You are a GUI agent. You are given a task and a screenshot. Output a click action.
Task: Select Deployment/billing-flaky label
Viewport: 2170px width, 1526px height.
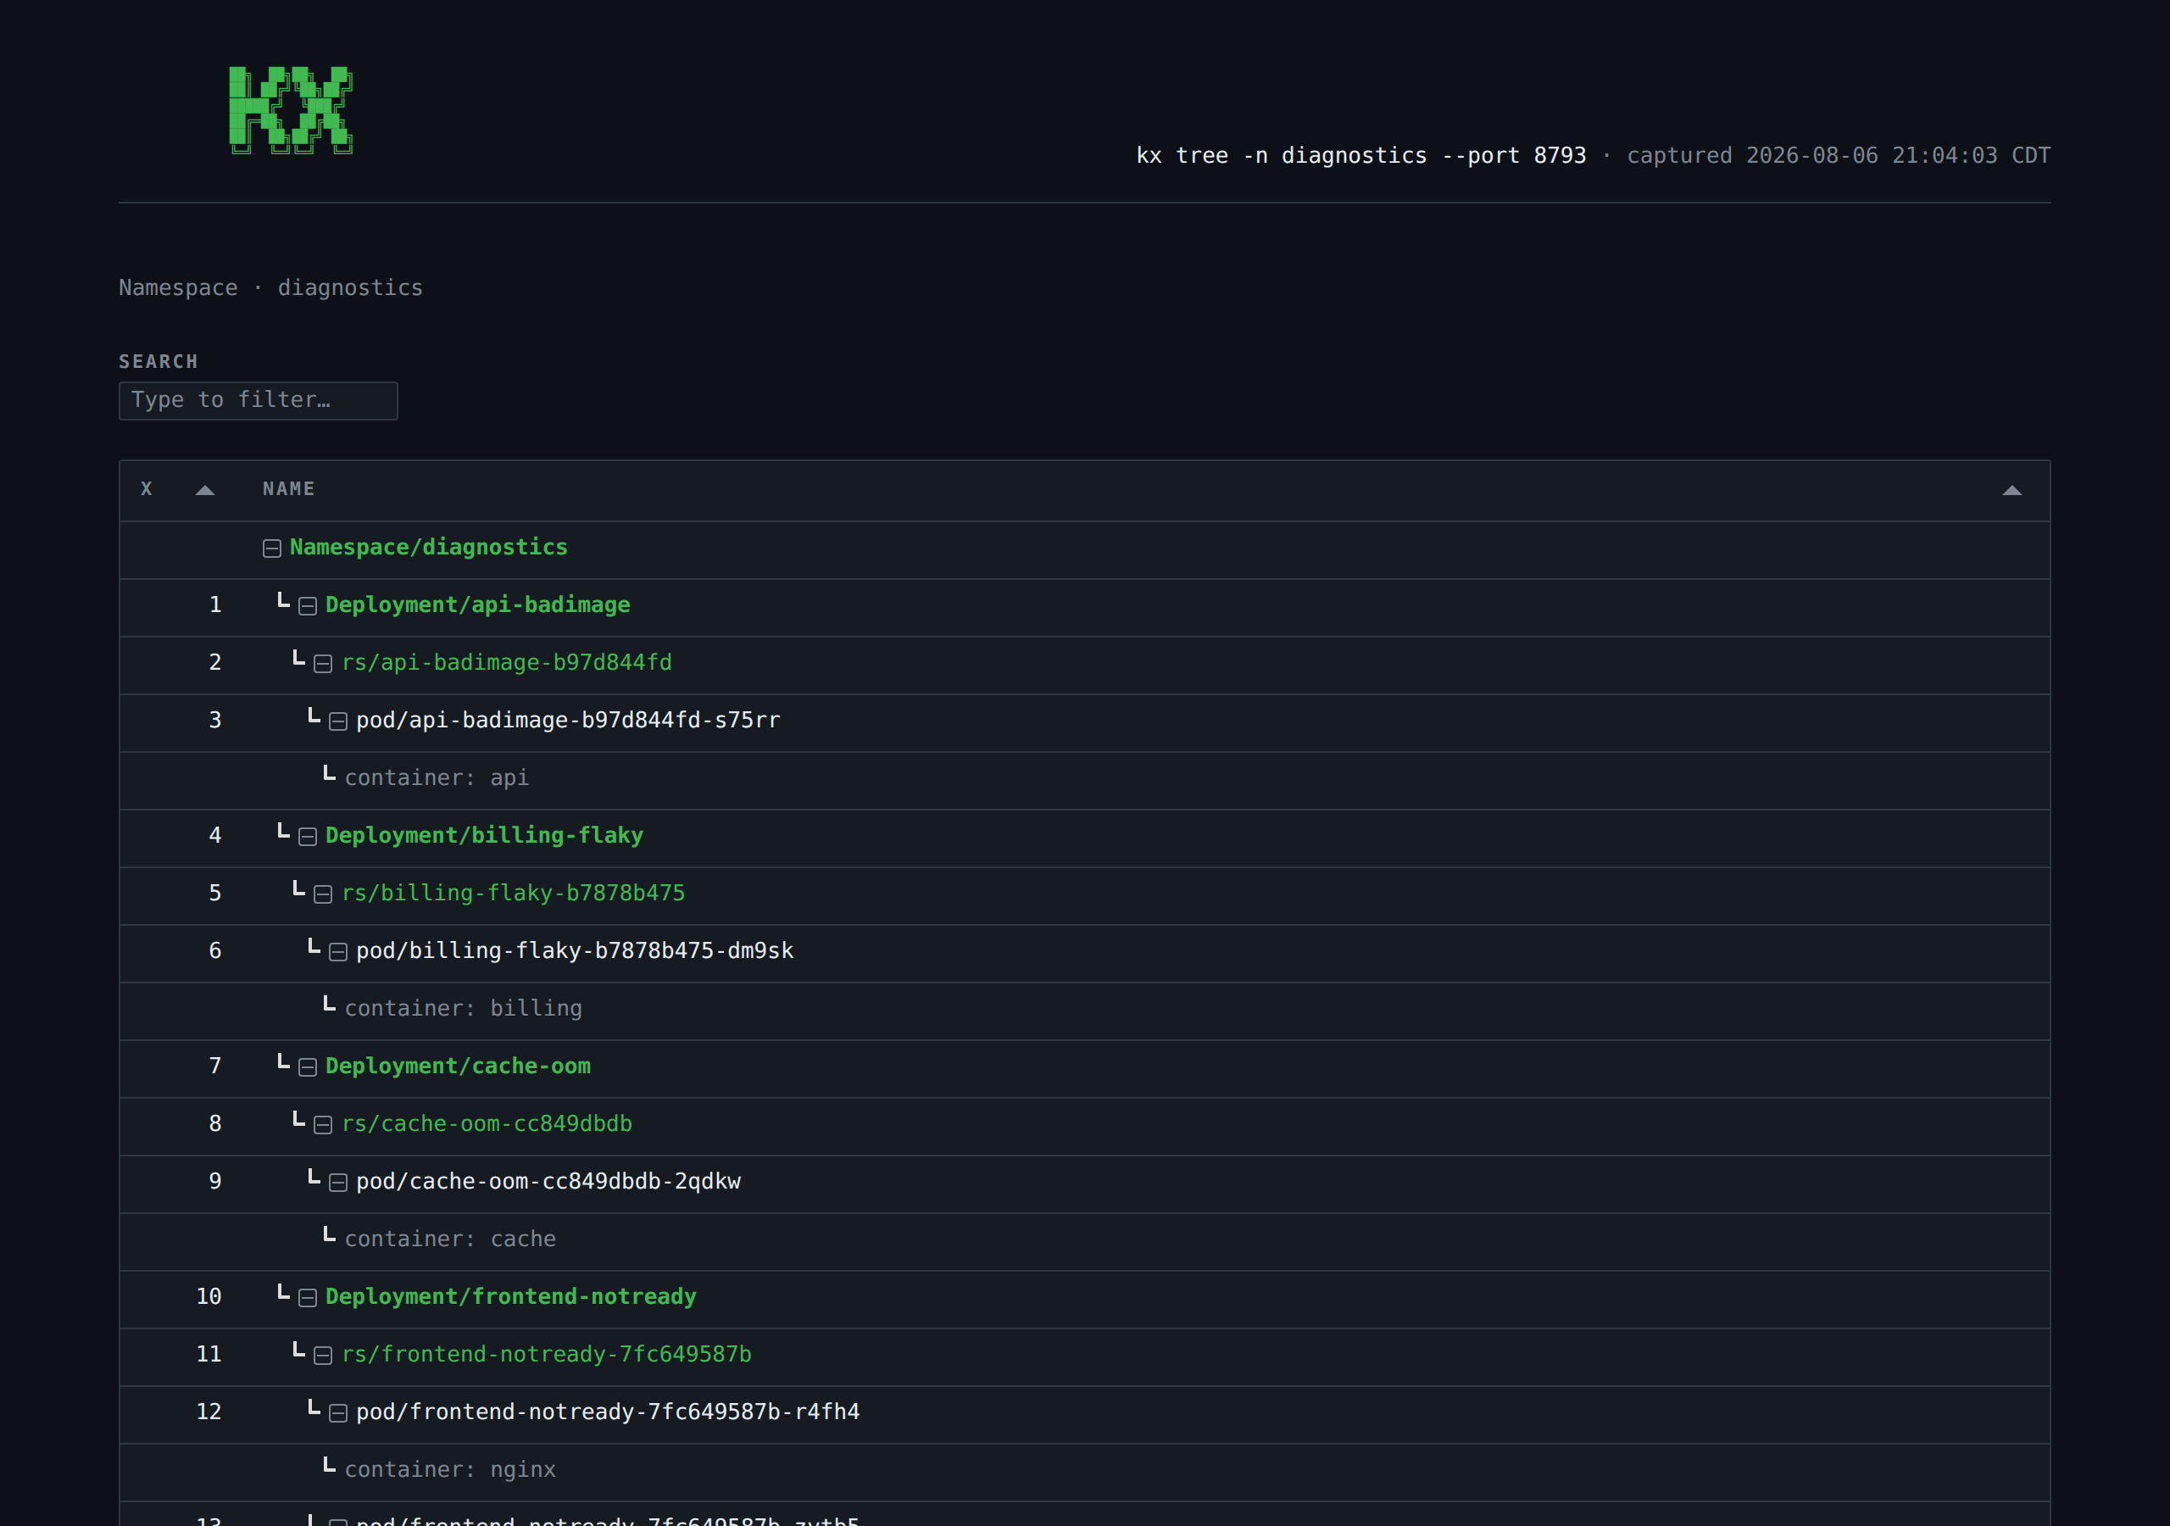pyautogui.click(x=484, y=836)
